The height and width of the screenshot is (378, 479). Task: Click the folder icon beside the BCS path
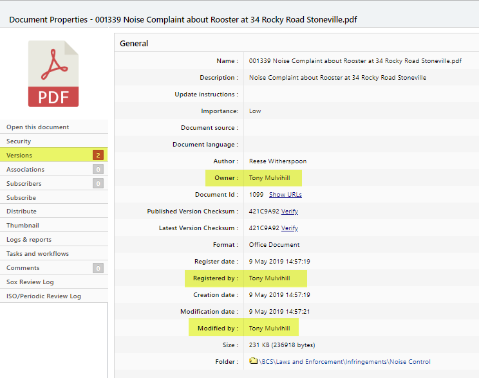coord(254,362)
